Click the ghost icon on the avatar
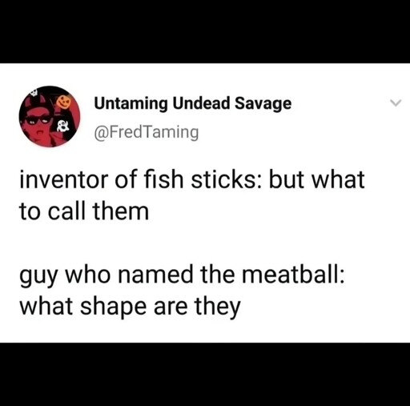410x406 pixels. click(62, 126)
